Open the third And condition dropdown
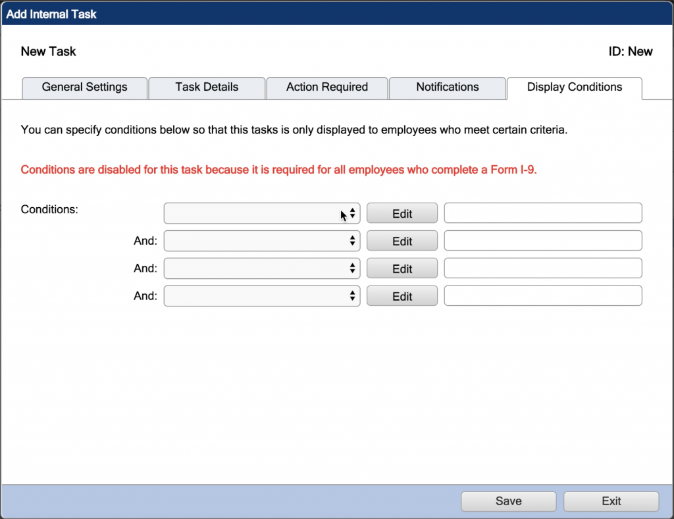The height and width of the screenshot is (519, 674). 261,268
